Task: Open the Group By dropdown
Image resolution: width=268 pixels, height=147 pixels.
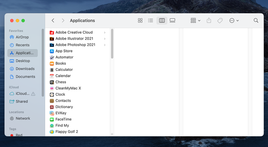Action: point(195,20)
